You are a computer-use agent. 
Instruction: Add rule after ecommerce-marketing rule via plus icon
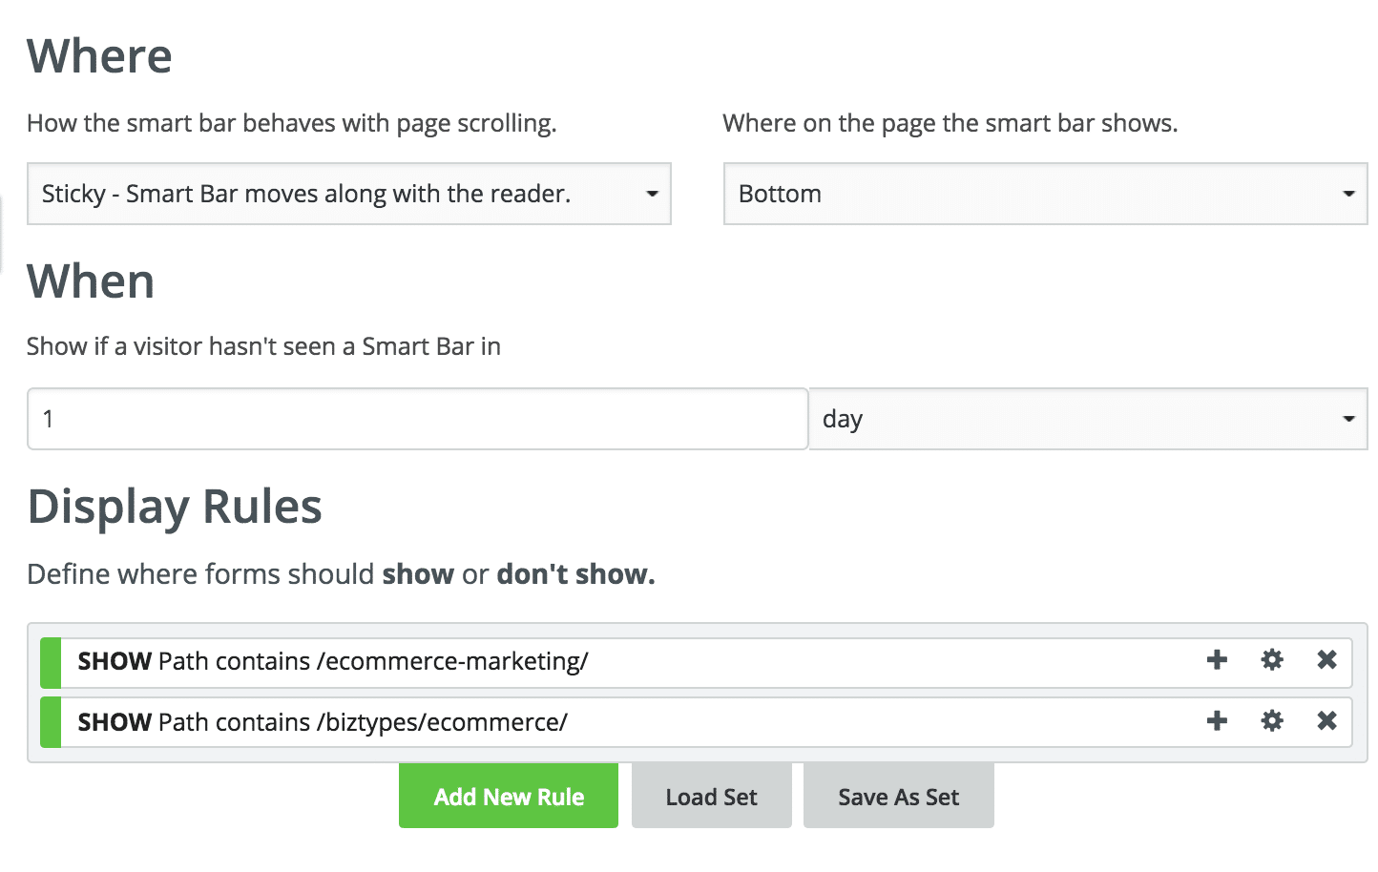1217,659
